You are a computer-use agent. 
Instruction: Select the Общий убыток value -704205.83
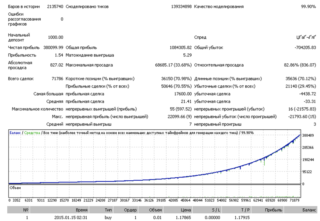point(305,48)
